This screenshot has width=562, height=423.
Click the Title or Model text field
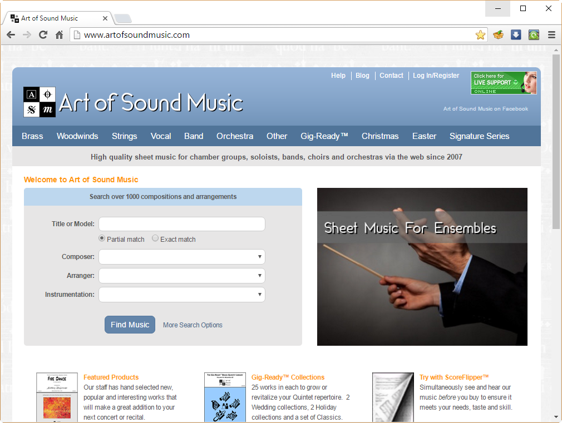[x=182, y=224]
